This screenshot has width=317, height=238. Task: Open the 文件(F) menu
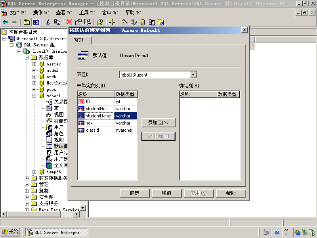pyautogui.click(x=18, y=13)
